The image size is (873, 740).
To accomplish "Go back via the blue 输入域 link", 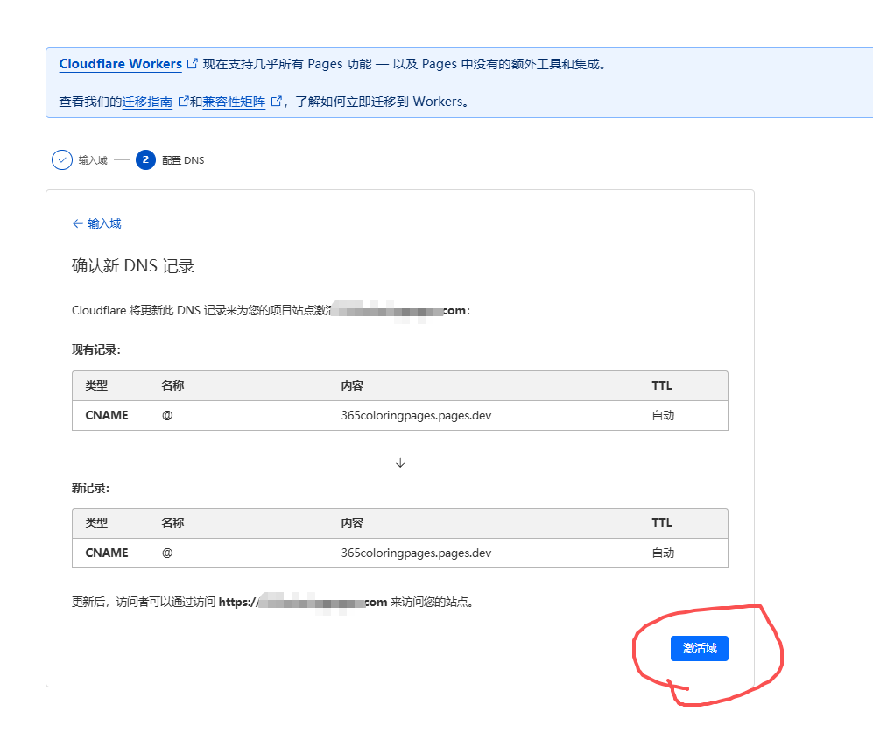I will tap(104, 223).
